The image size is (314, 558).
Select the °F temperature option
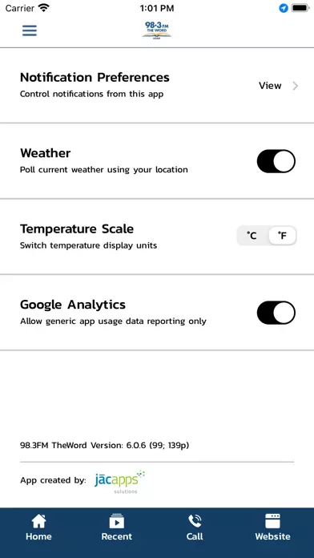coord(282,236)
